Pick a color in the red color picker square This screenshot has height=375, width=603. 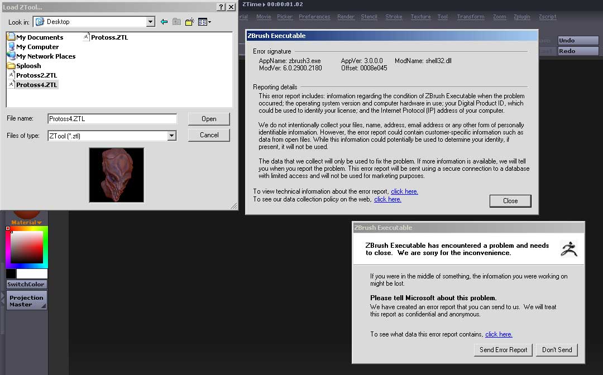27,247
